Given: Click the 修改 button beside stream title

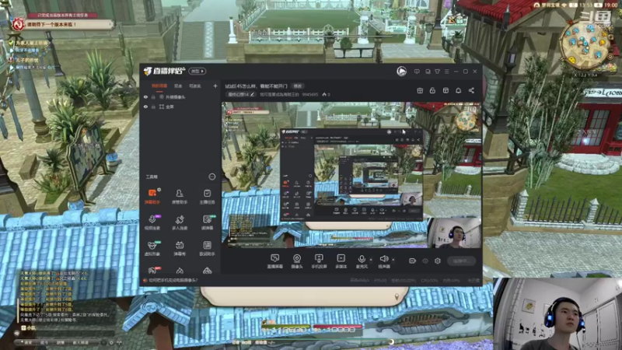Looking at the screenshot, I should click(298, 86).
